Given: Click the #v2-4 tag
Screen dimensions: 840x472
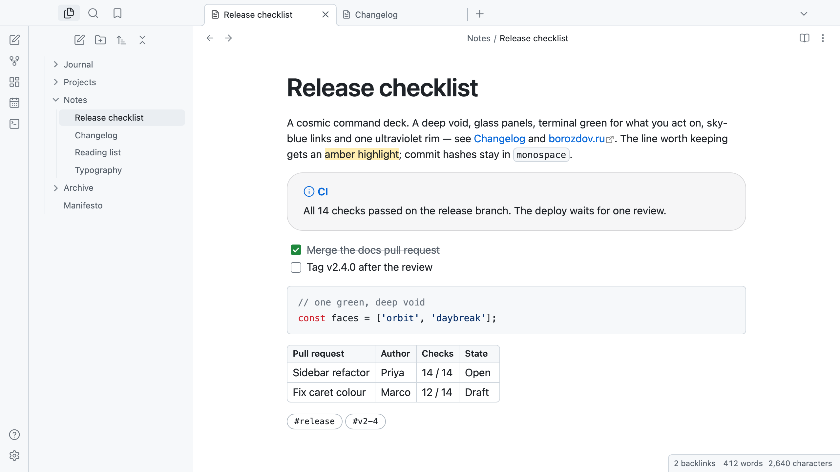Looking at the screenshot, I should [x=365, y=421].
